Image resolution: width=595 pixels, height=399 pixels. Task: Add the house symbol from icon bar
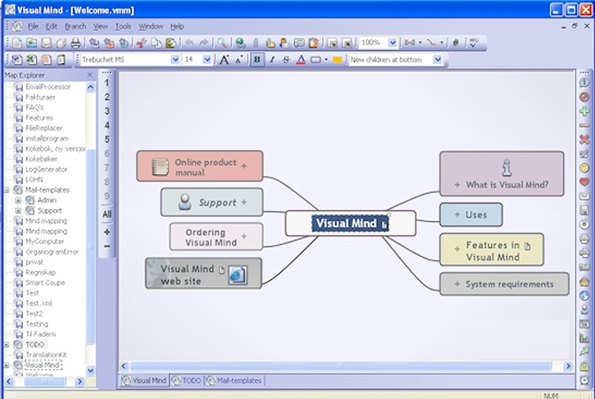[585, 281]
